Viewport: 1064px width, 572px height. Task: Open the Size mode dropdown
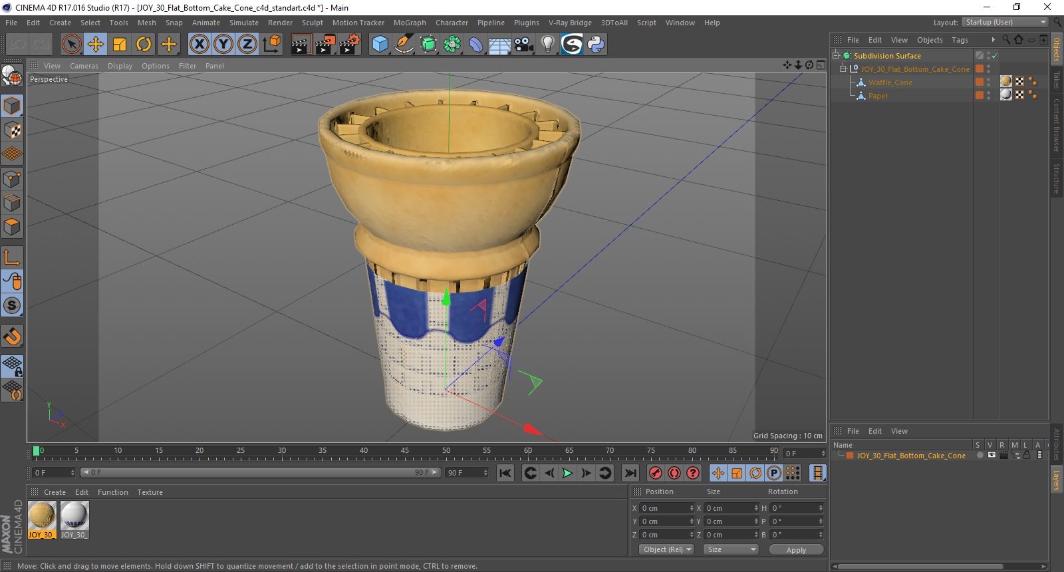[x=731, y=549]
